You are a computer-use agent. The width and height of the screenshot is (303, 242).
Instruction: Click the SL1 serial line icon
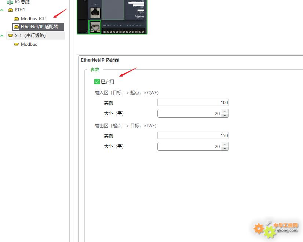point(10,36)
